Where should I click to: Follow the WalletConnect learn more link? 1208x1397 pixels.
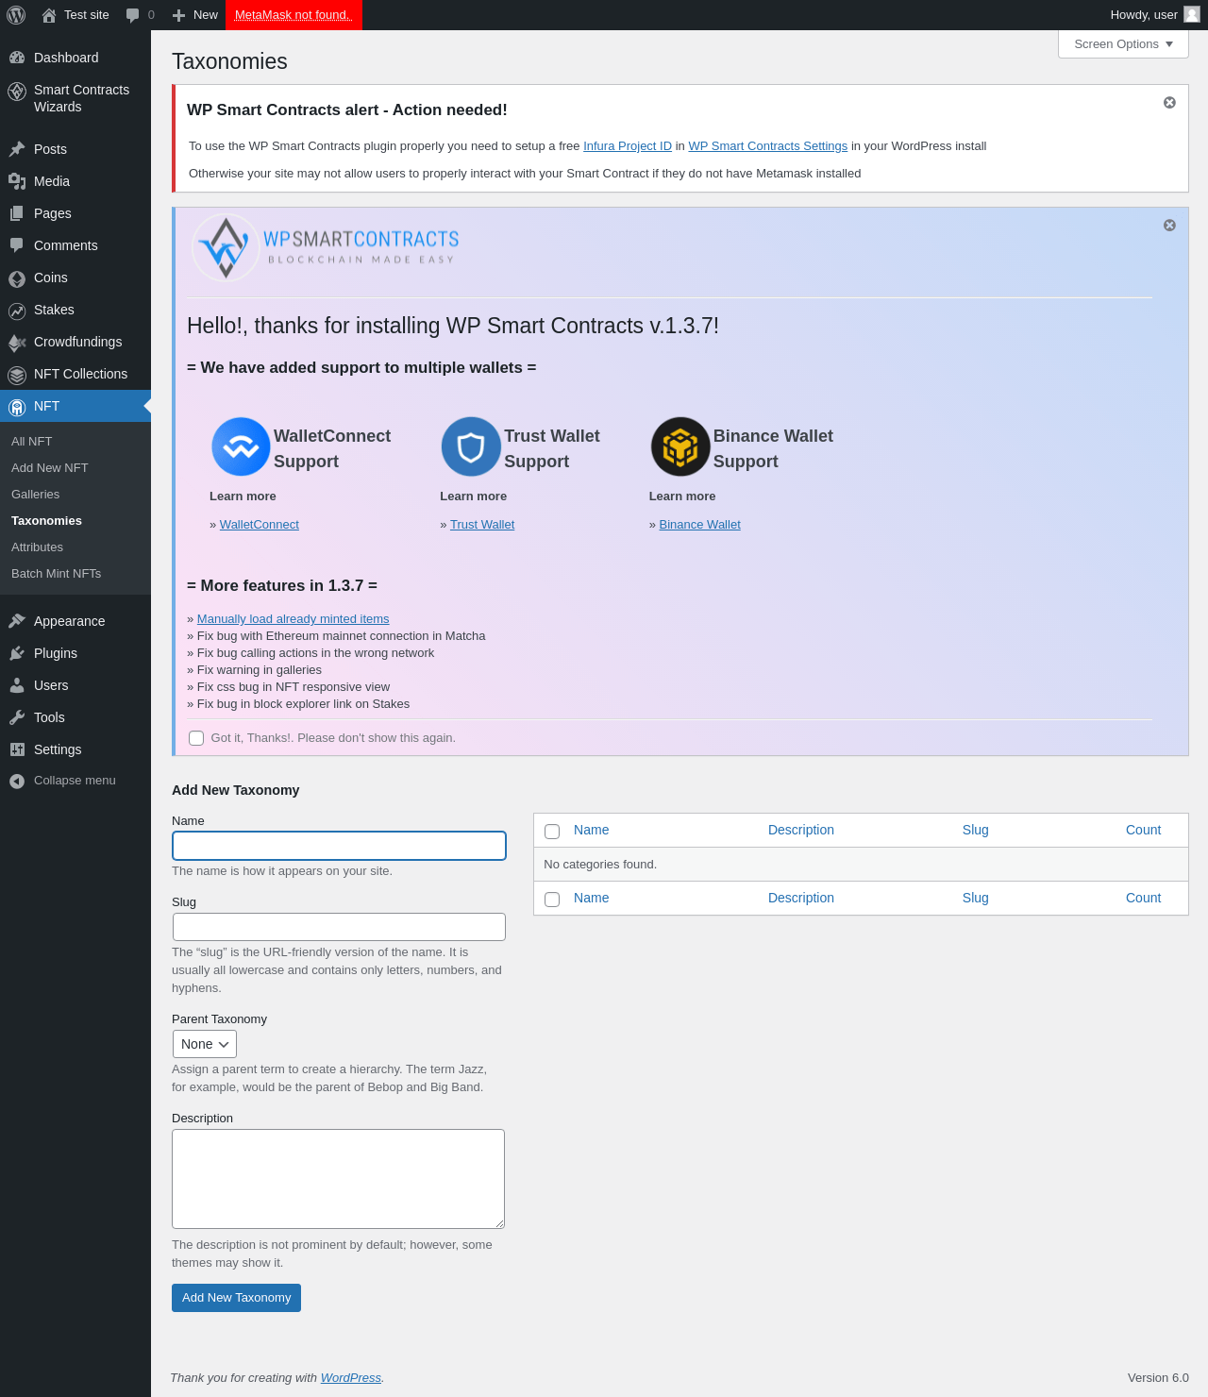pos(260,525)
